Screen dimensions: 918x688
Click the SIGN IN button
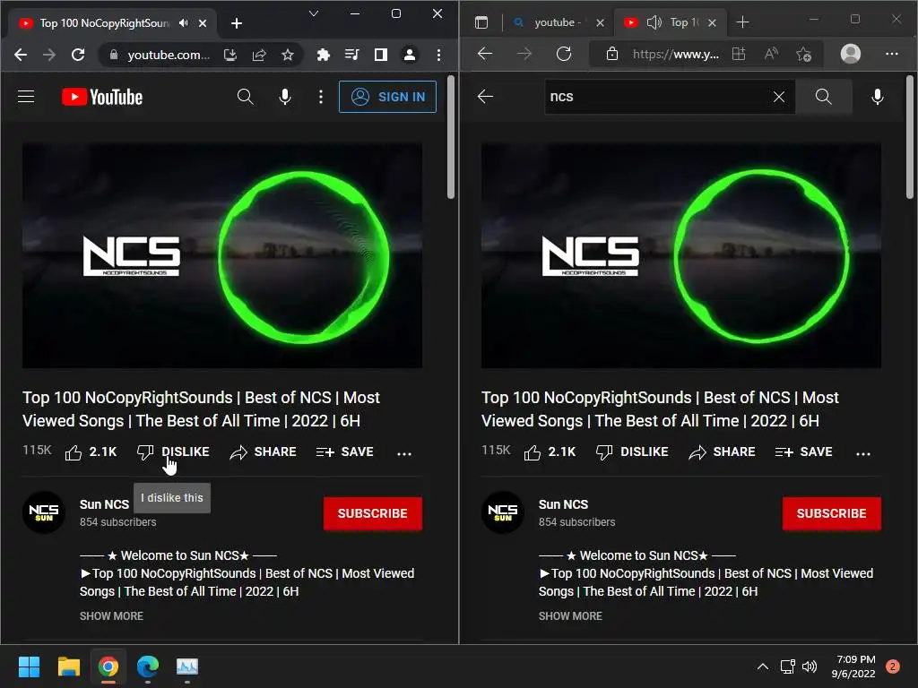(x=387, y=97)
